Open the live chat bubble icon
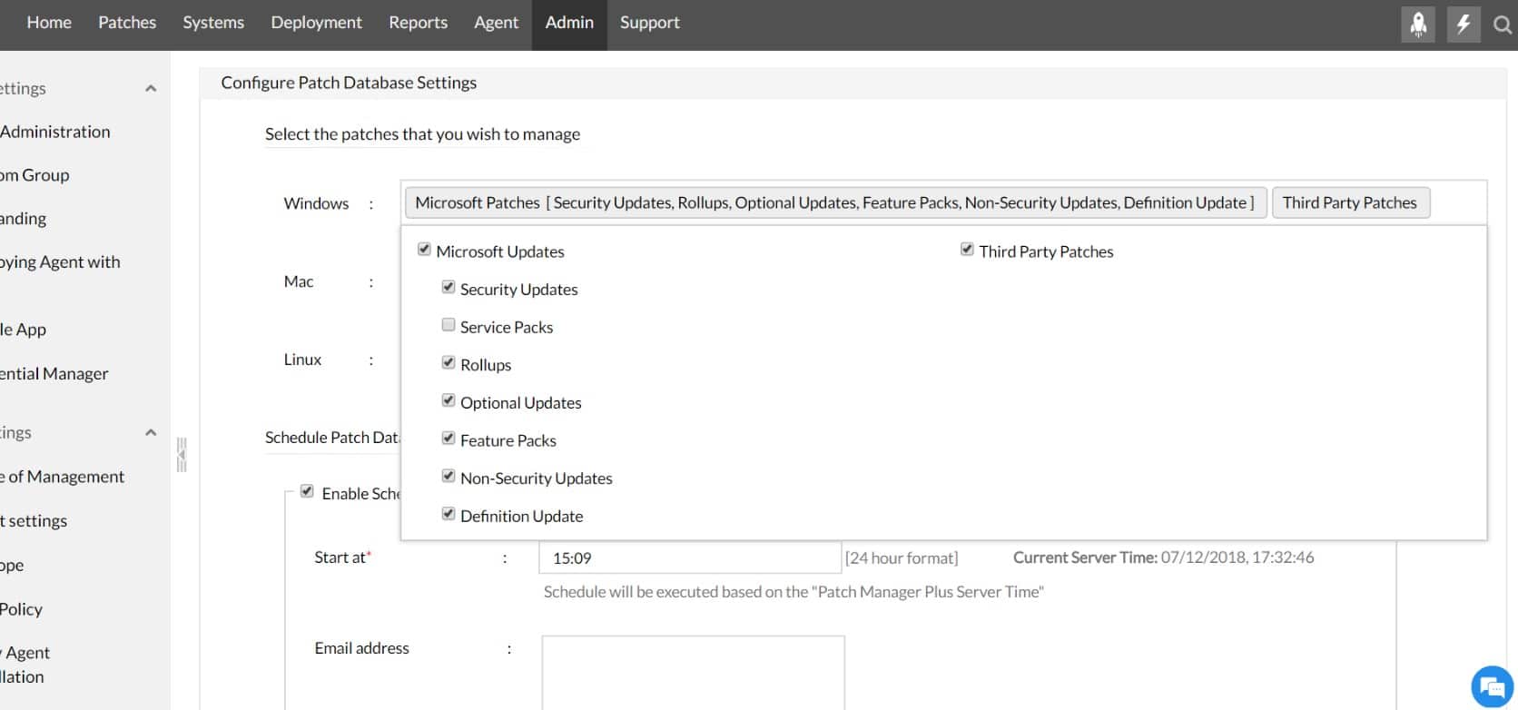1518x710 pixels. point(1492,685)
